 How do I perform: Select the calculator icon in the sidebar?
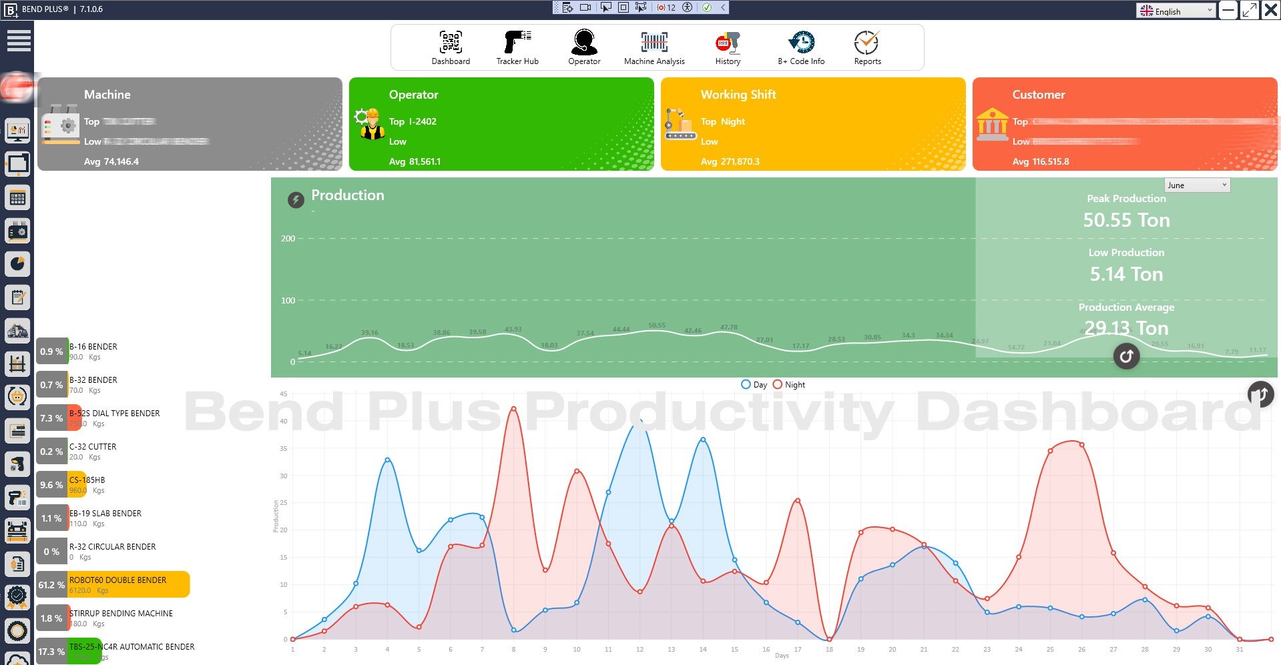(x=18, y=197)
